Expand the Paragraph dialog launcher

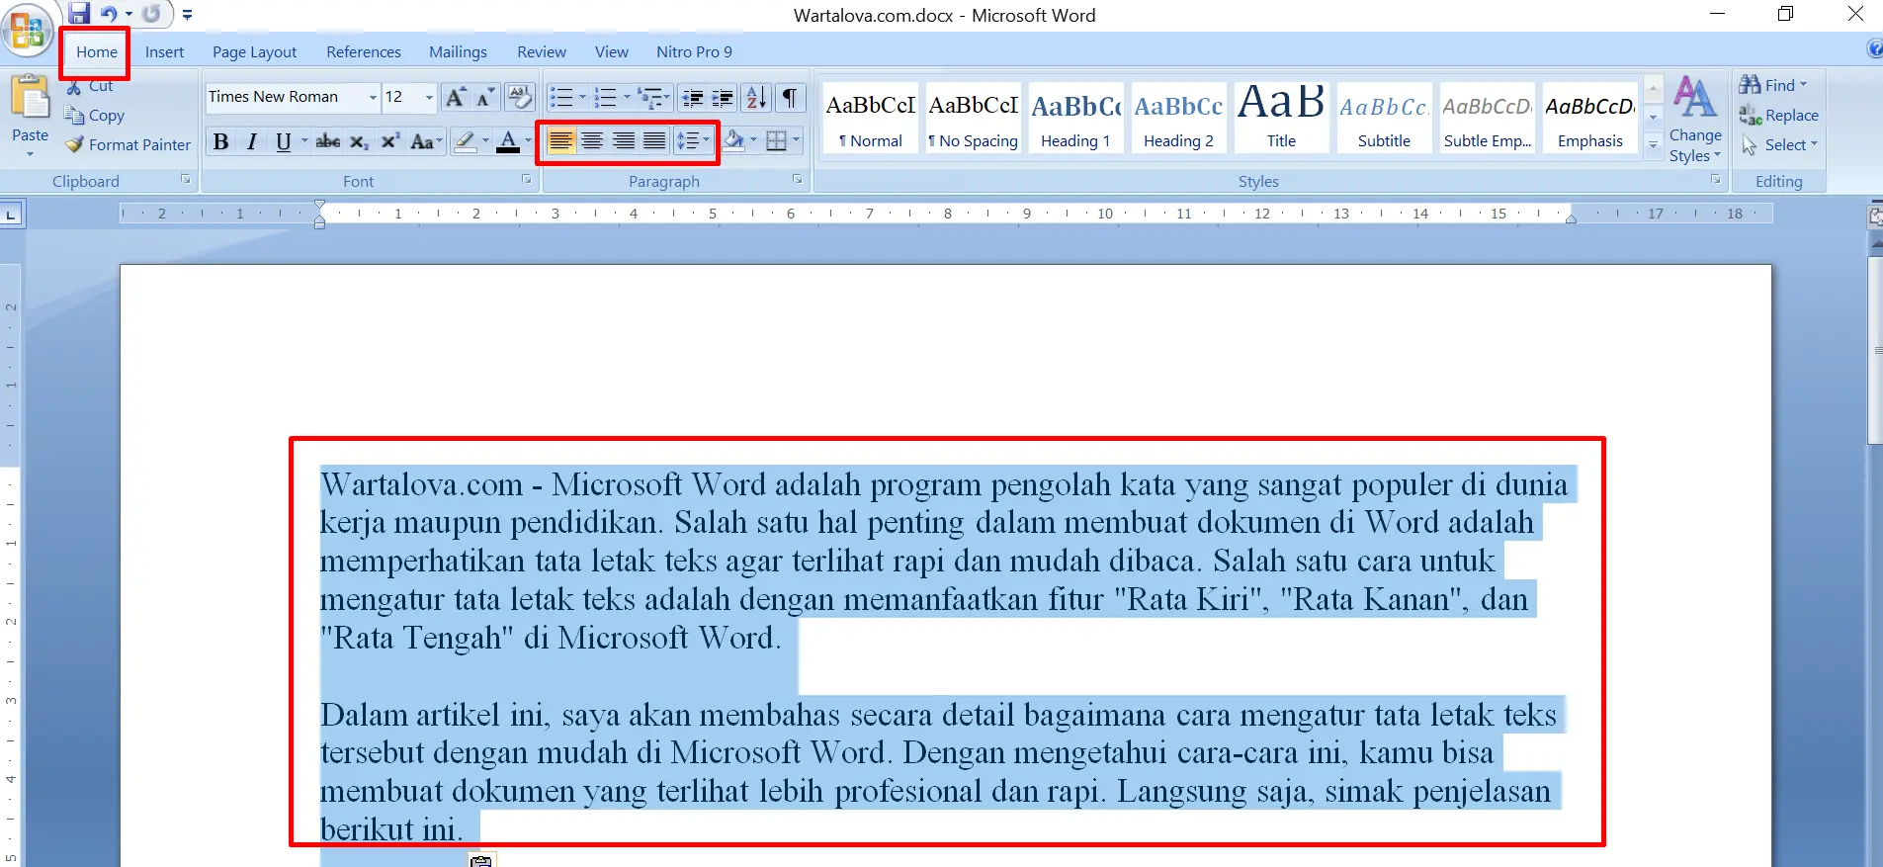click(x=798, y=180)
